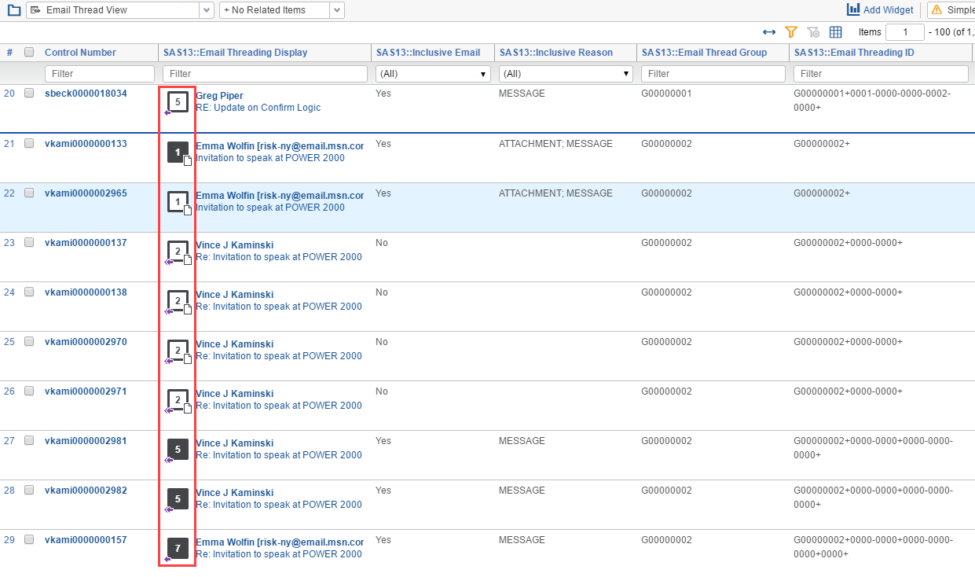Open Inclusive Reason (All) filter dropdown
The width and height of the screenshot is (975, 577).
point(566,73)
